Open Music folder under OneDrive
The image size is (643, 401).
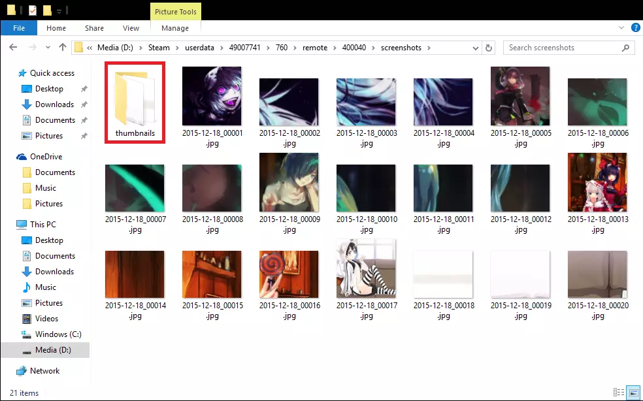(46, 188)
